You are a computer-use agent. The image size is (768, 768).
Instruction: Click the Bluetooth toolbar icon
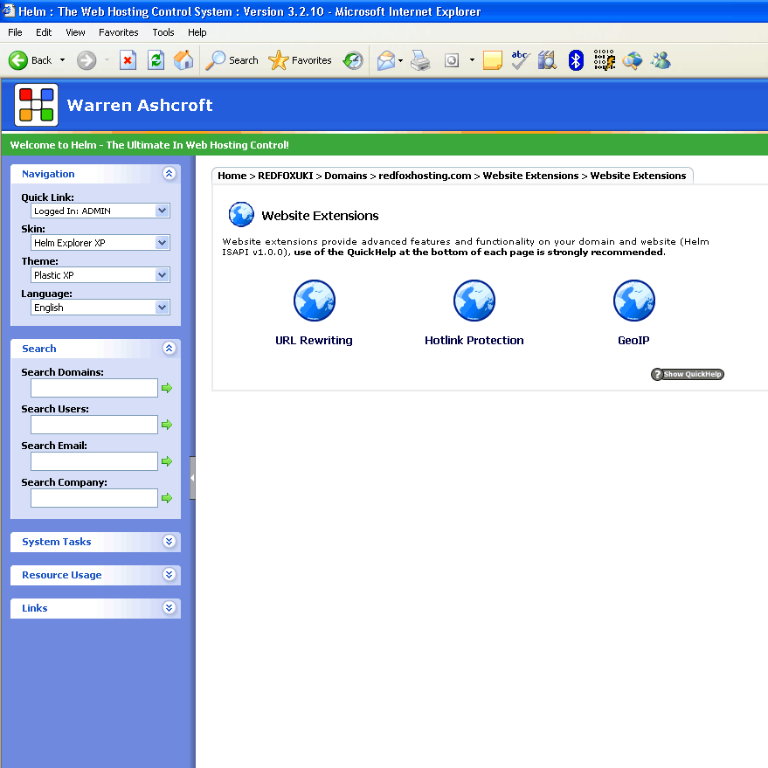[576, 61]
